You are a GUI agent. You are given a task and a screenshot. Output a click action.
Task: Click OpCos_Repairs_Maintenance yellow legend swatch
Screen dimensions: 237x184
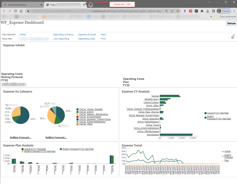(77, 114)
